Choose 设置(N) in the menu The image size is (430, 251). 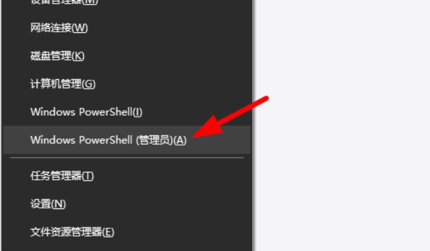coord(127,204)
